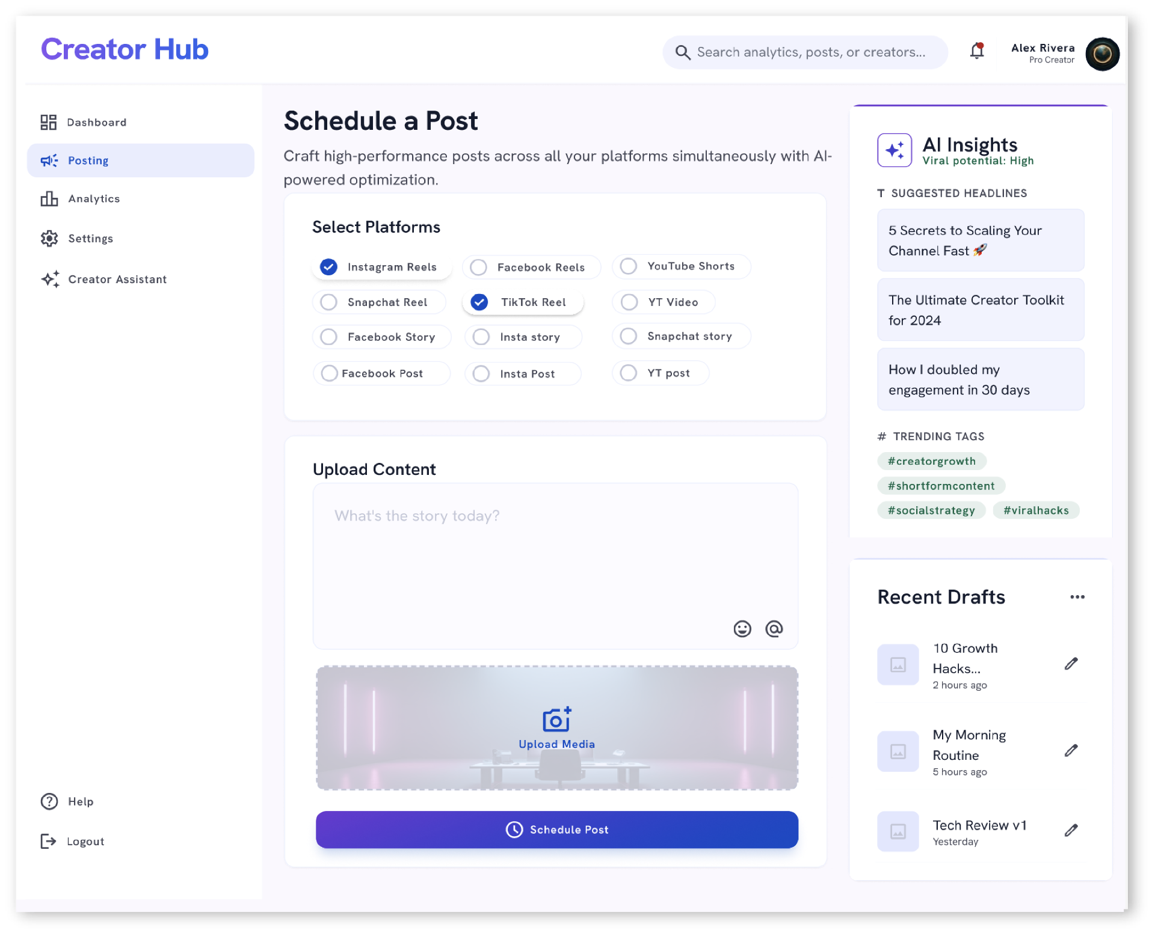
Task: Select Insta Post platform
Action: pyautogui.click(x=523, y=374)
